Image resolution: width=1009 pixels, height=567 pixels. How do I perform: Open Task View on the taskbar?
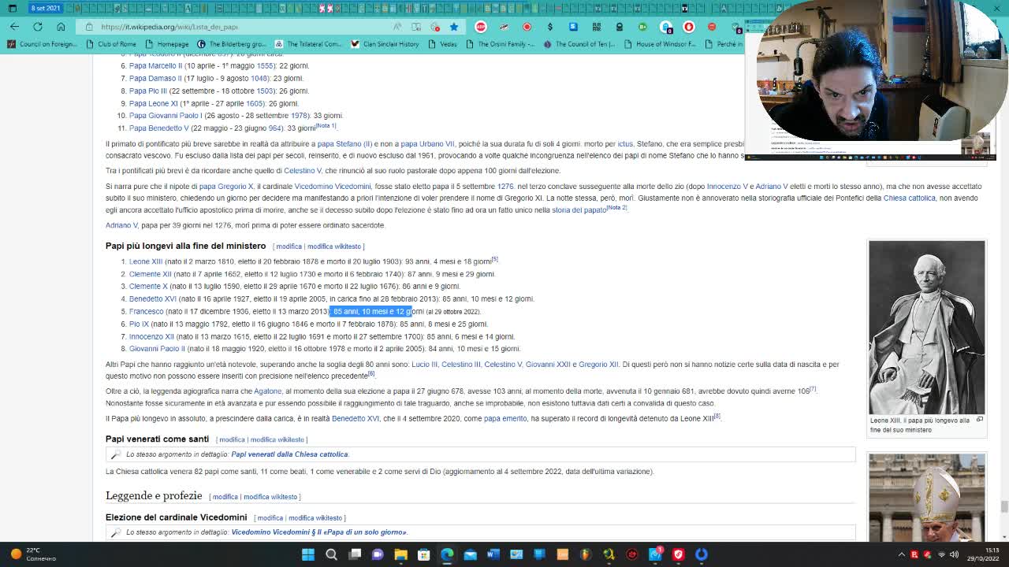click(x=355, y=554)
